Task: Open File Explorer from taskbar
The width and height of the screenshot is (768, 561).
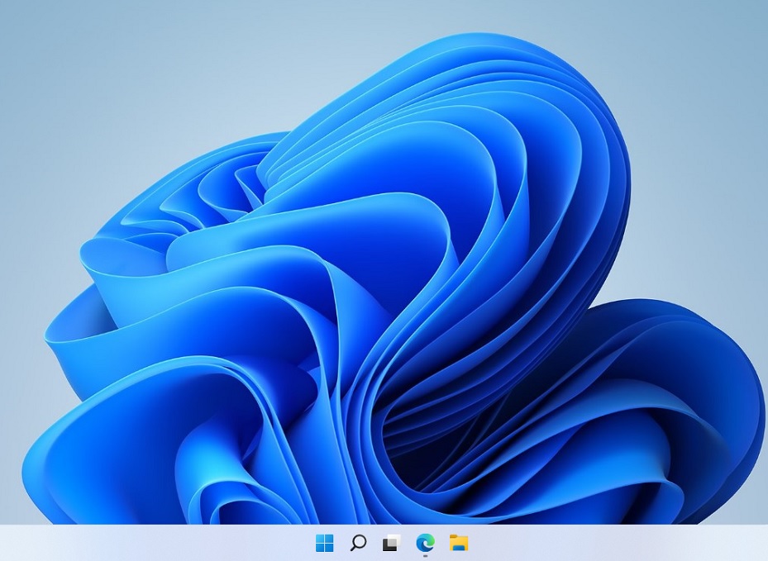Action: [x=459, y=543]
